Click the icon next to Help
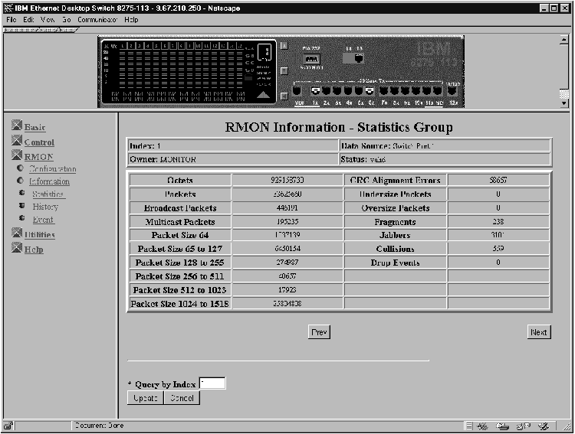This screenshot has height=434, width=575. [x=17, y=249]
